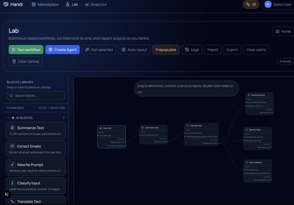Add the Classify Input library block
Screen dimensions: 294x205
click(36, 186)
